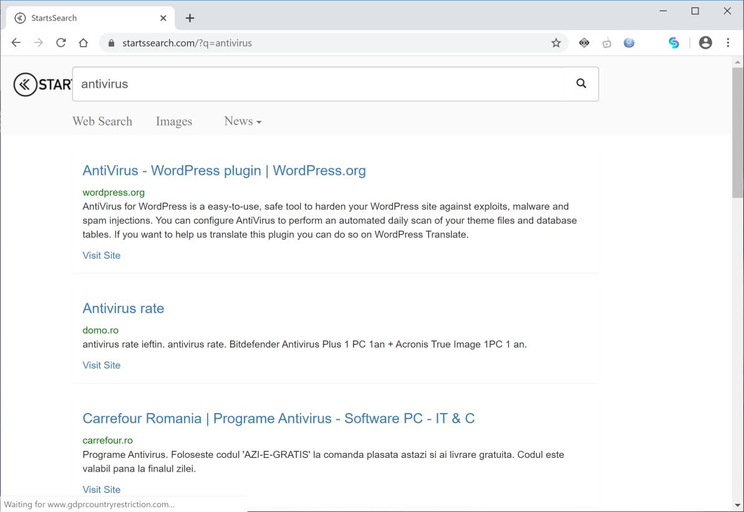Click Visit Site under WordPress result

pyautogui.click(x=102, y=255)
